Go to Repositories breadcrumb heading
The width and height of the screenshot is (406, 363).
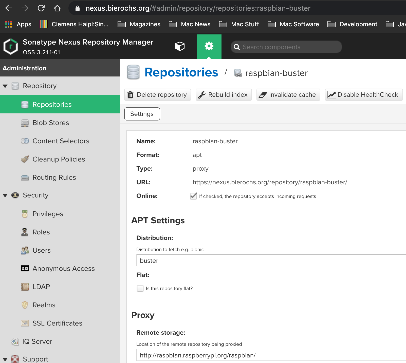(x=181, y=72)
